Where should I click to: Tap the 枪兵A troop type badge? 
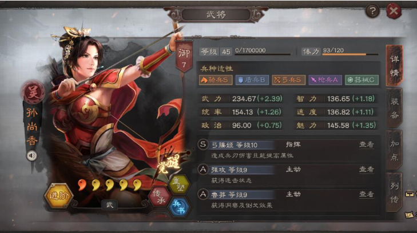325,80
